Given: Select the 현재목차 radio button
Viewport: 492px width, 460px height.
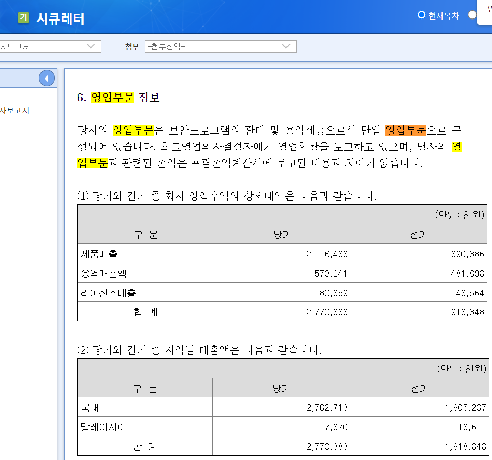Looking at the screenshot, I should pos(421,15).
